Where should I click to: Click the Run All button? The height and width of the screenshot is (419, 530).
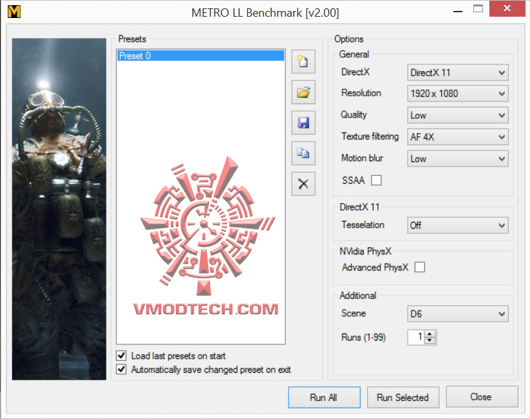[324, 397]
